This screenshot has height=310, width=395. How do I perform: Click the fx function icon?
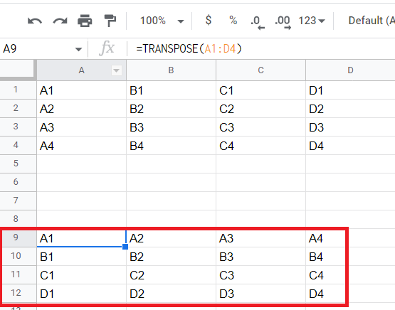point(107,48)
